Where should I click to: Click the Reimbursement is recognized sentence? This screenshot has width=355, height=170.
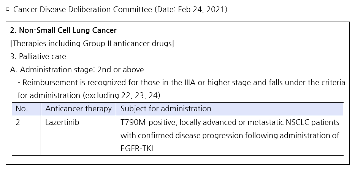click(x=181, y=89)
